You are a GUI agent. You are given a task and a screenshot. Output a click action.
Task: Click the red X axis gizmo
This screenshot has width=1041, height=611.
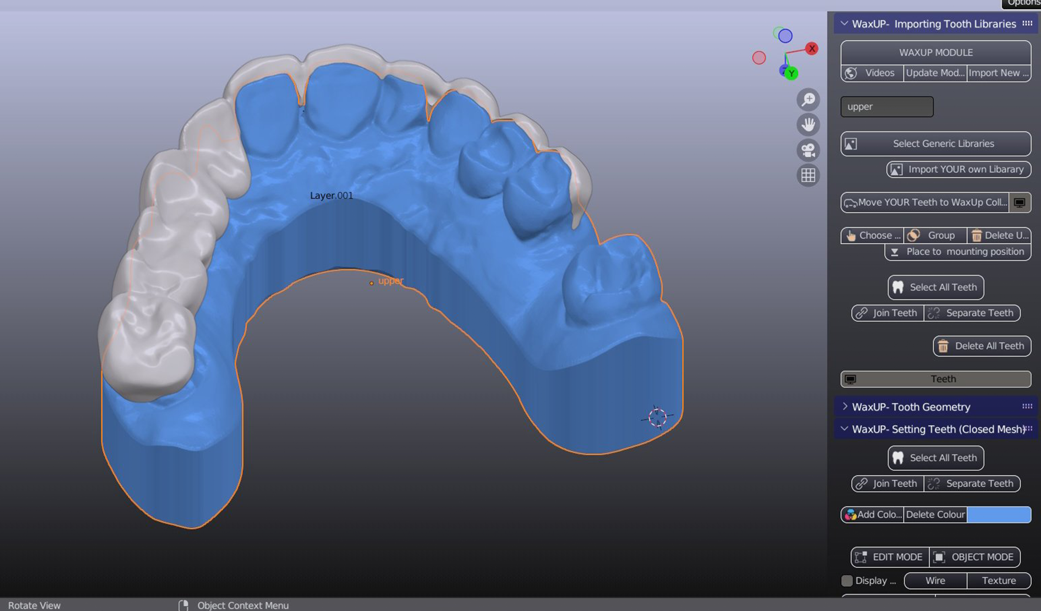tap(812, 49)
